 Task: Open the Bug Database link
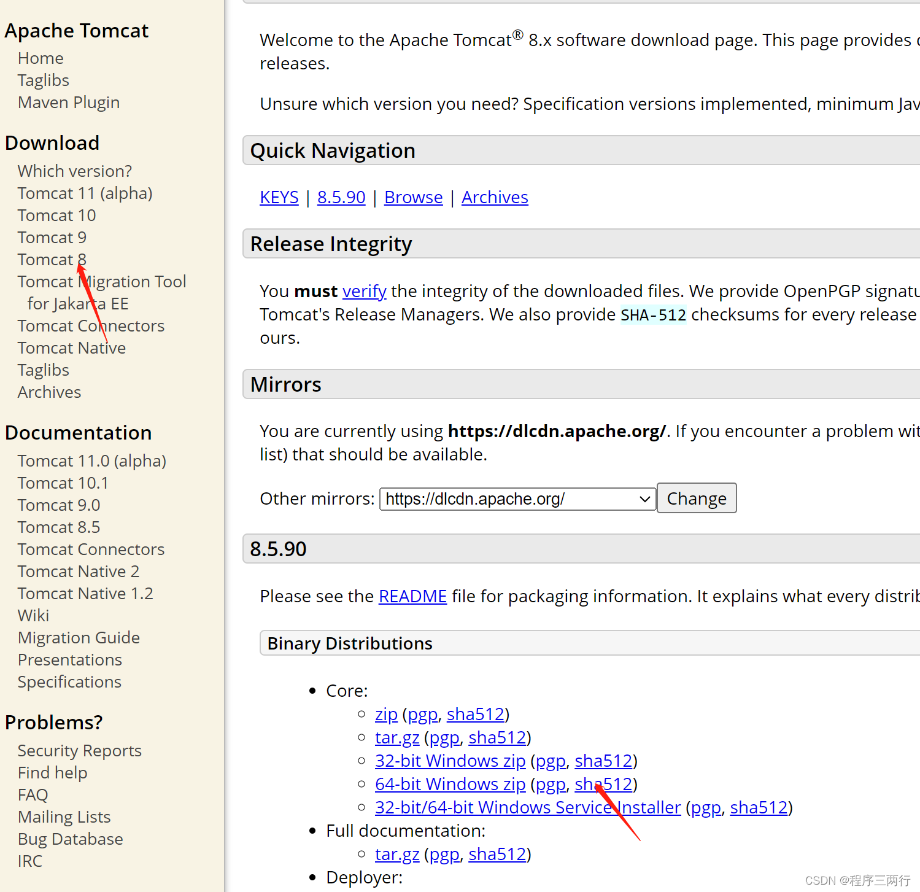(x=71, y=839)
